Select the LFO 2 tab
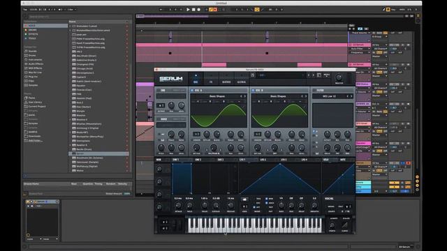This screenshot has width=447, height=251. click(263, 160)
